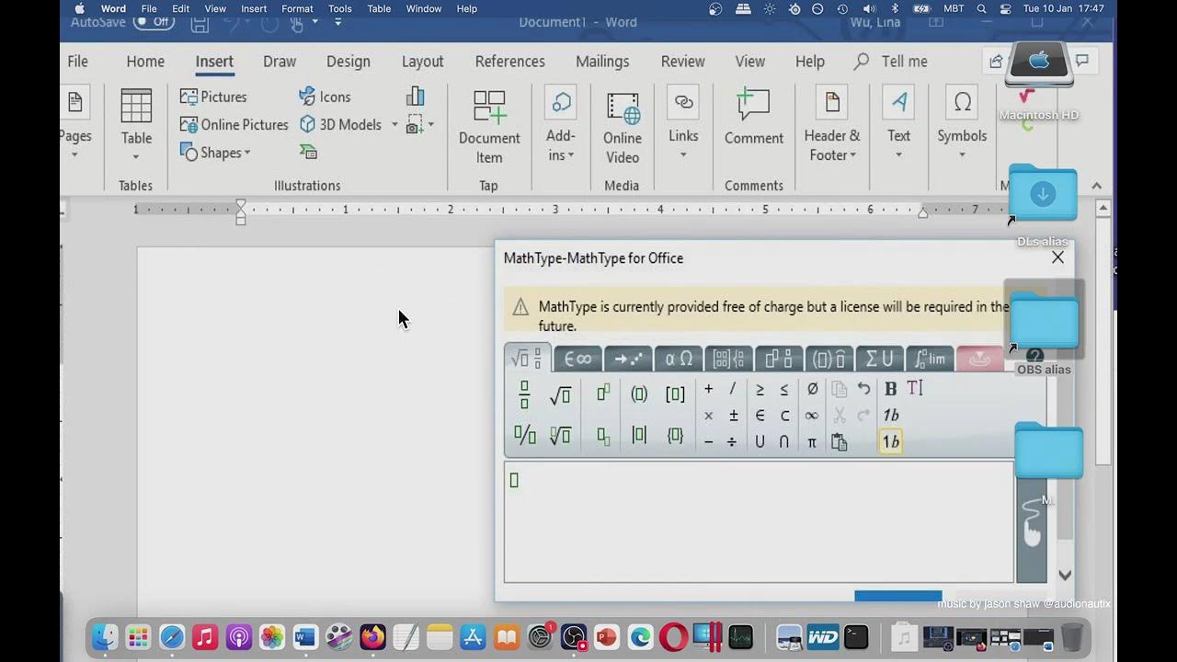Click the Online Pictures button
1177x662 pixels.
click(x=234, y=124)
